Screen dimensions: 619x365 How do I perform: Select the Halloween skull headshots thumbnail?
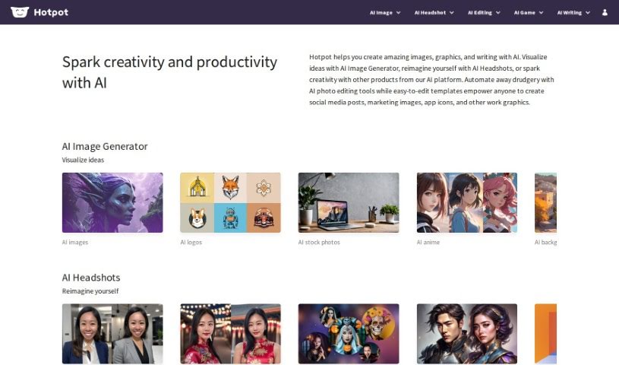pyautogui.click(x=349, y=334)
